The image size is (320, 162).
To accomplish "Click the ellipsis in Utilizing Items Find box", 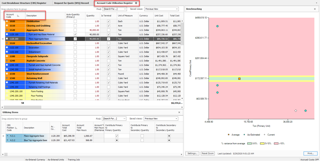I will tap(124, 119).
